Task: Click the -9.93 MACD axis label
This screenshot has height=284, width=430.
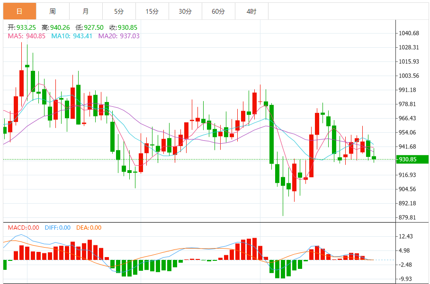Action: 405,279
